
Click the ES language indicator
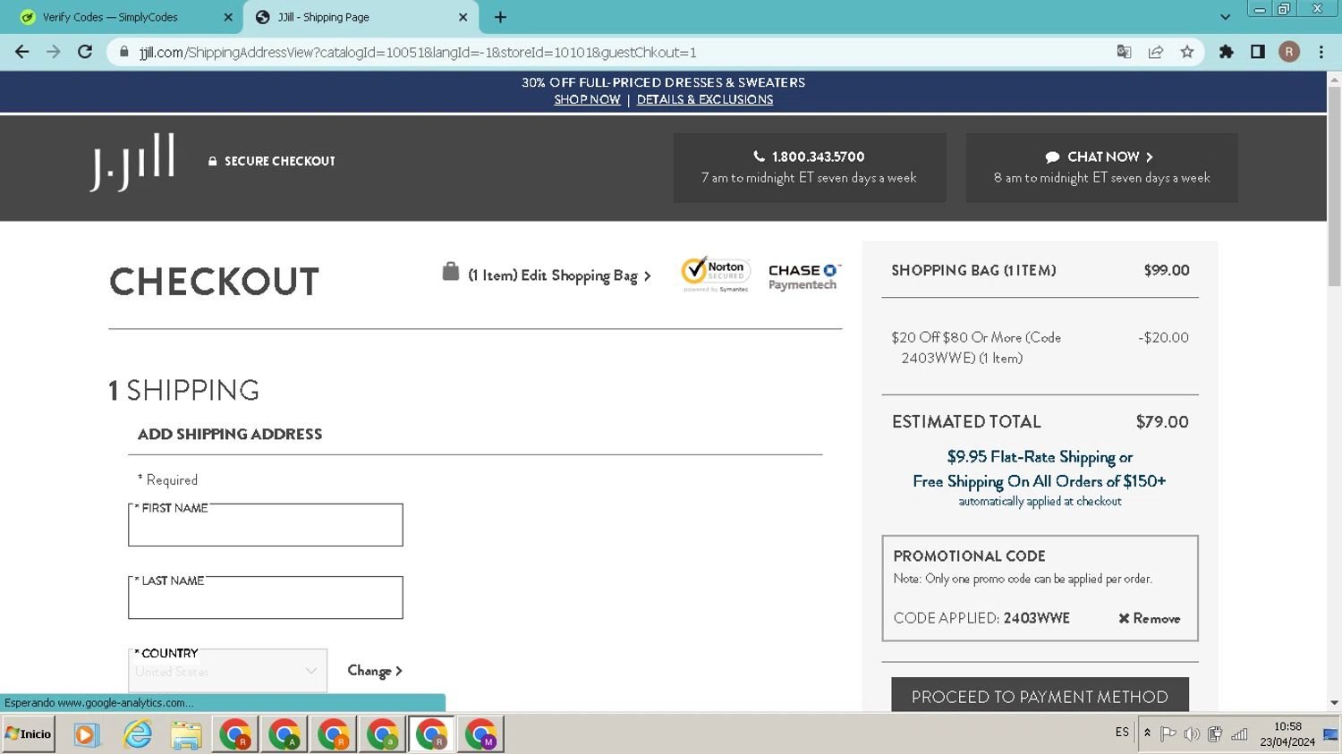click(x=1122, y=733)
